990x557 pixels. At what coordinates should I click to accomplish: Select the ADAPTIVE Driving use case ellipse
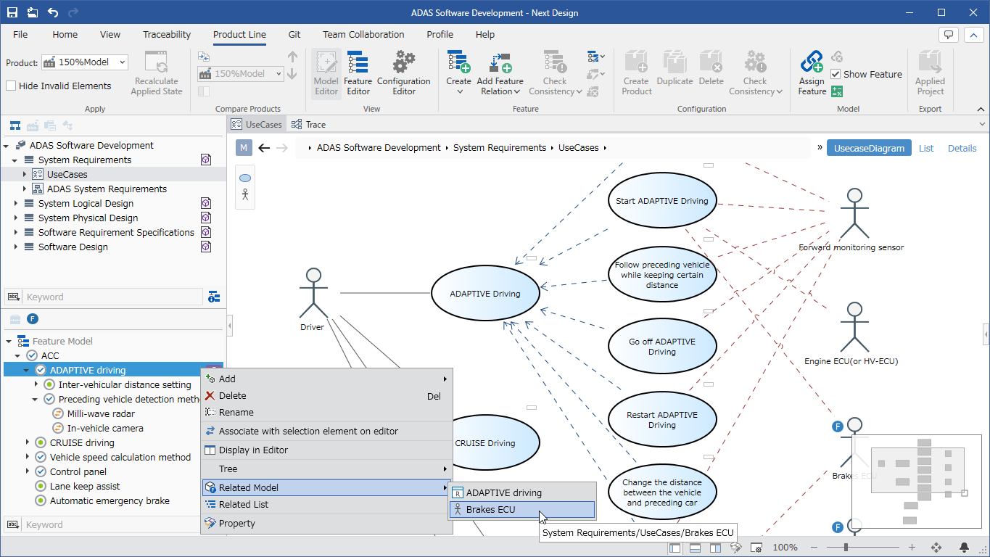pos(485,294)
